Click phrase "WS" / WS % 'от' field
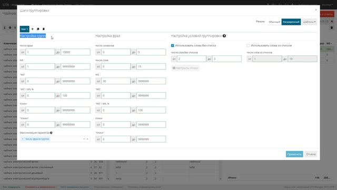The width and height of the screenshot is (337, 190). (x=116, y=110)
